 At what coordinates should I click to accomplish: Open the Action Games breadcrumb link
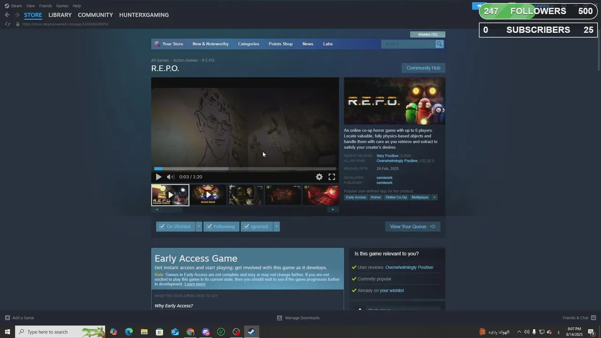point(185,61)
